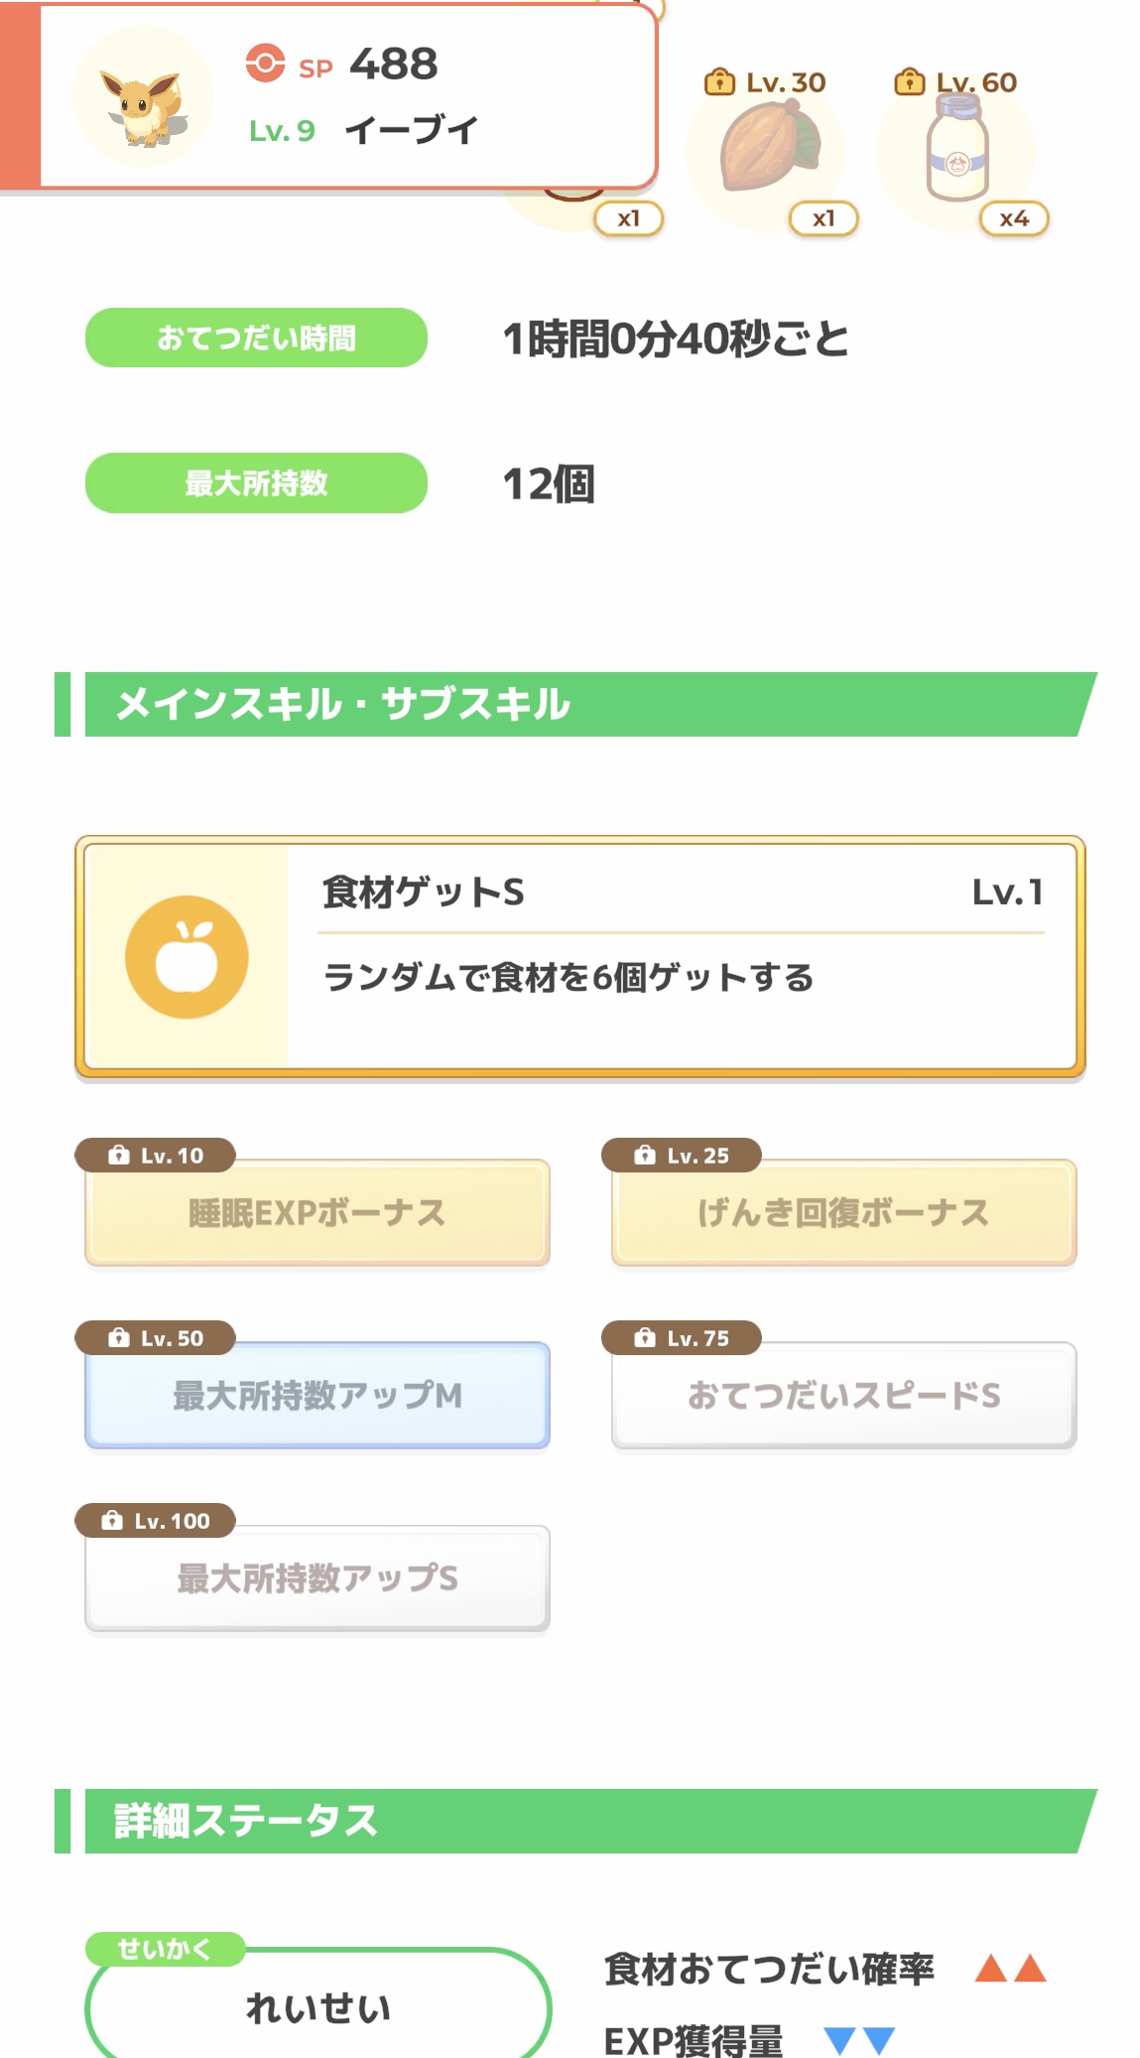Tap the Lv. 60 lock icon
Image resolution: width=1140 pixels, height=2058 pixels.
pos(909,82)
